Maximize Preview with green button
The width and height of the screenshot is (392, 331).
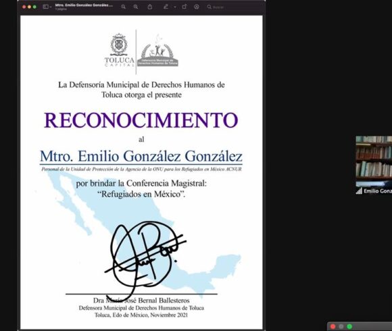tap(34, 7)
